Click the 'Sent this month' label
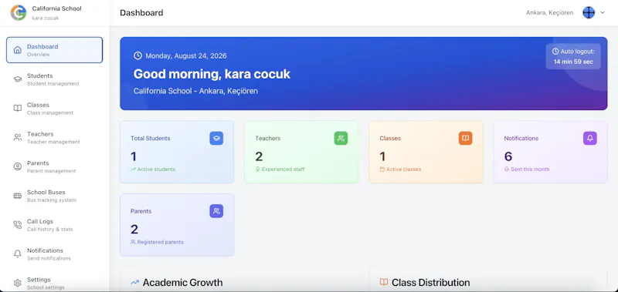 [x=530, y=169]
